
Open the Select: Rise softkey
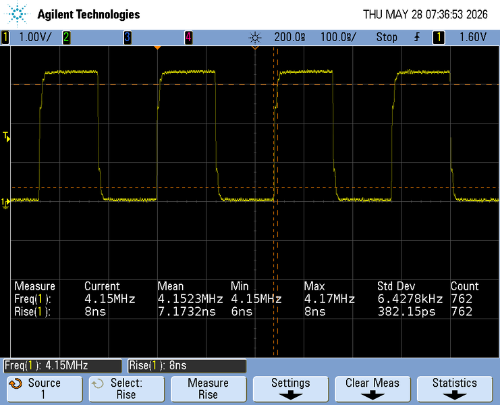tap(127, 389)
